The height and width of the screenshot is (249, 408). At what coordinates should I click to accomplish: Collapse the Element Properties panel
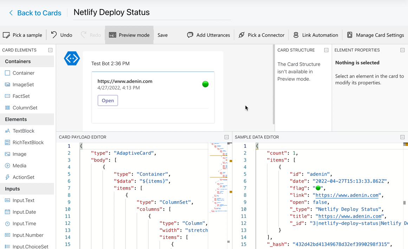pos(402,50)
